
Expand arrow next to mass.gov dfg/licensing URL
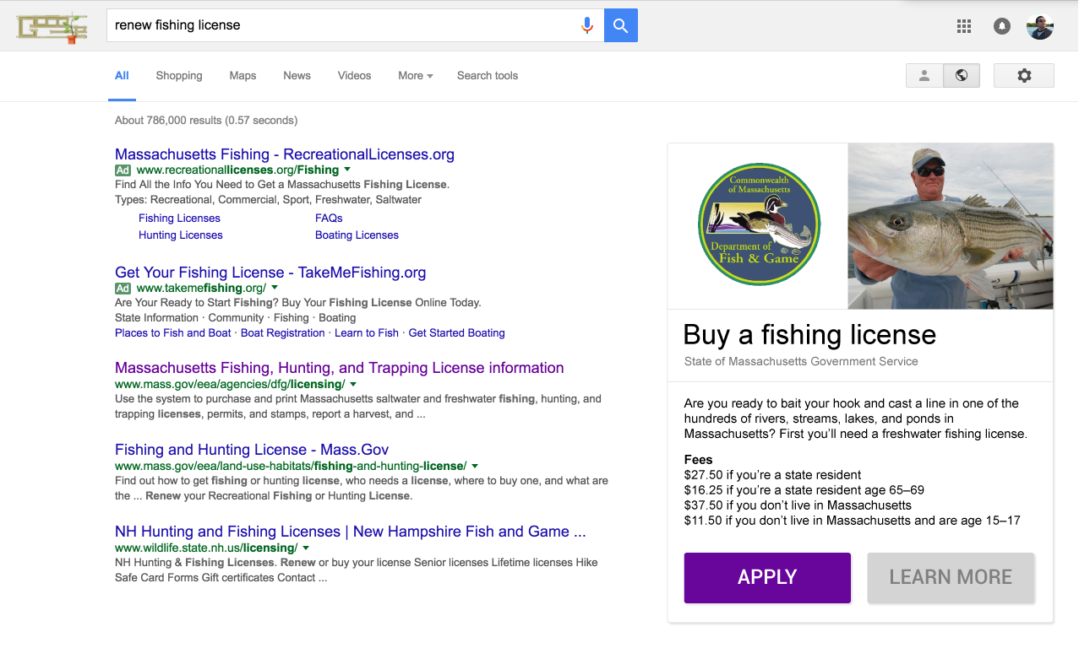tap(353, 384)
